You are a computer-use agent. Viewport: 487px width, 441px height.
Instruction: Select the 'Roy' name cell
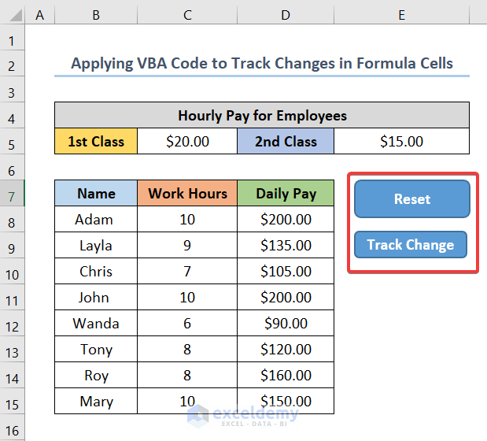(x=96, y=375)
